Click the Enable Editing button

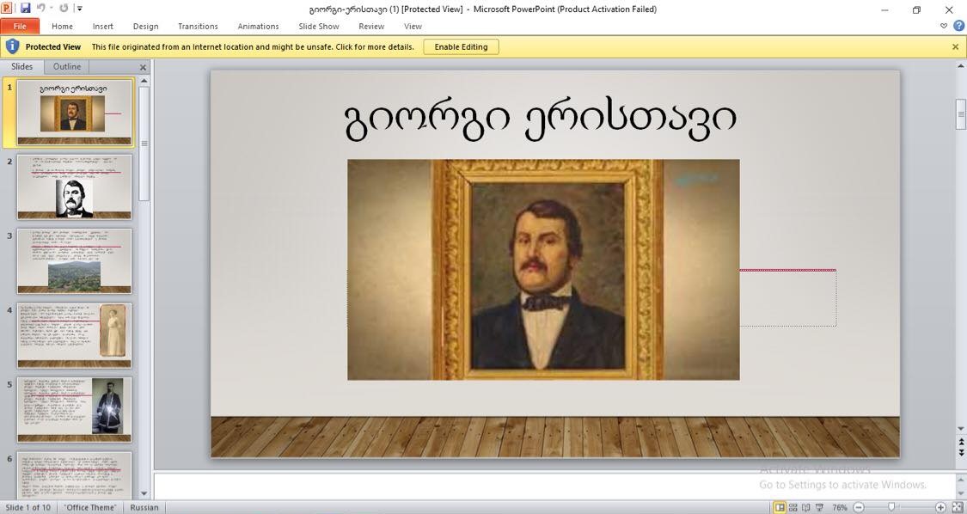pos(461,47)
